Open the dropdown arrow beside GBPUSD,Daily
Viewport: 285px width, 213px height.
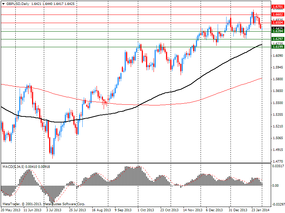pos(3,4)
